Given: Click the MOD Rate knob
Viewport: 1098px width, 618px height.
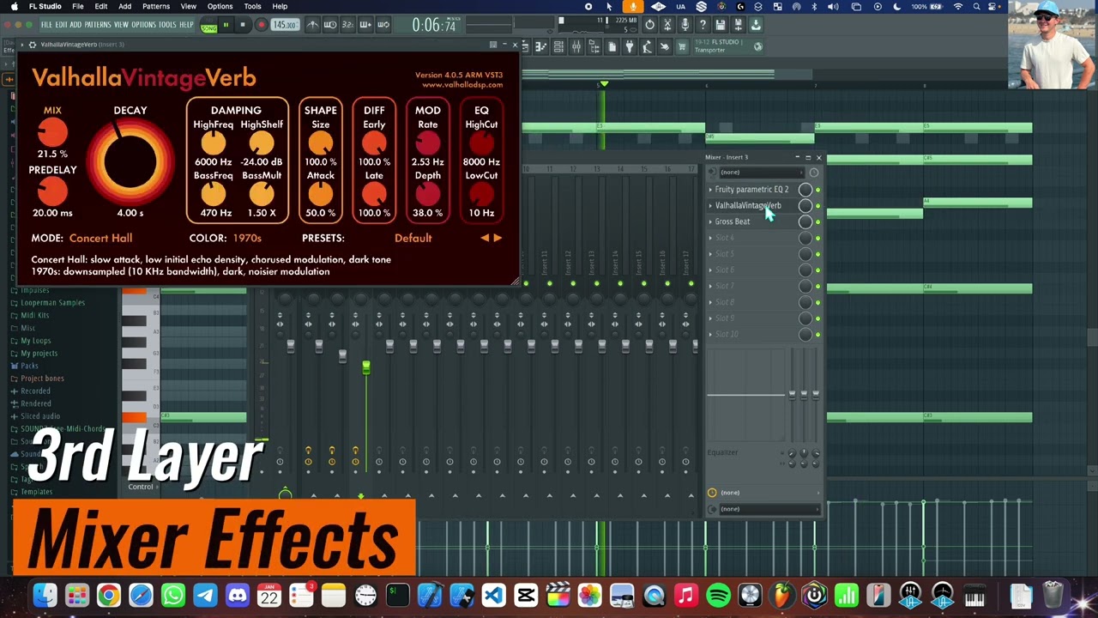Looking at the screenshot, I should click(x=427, y=143).
